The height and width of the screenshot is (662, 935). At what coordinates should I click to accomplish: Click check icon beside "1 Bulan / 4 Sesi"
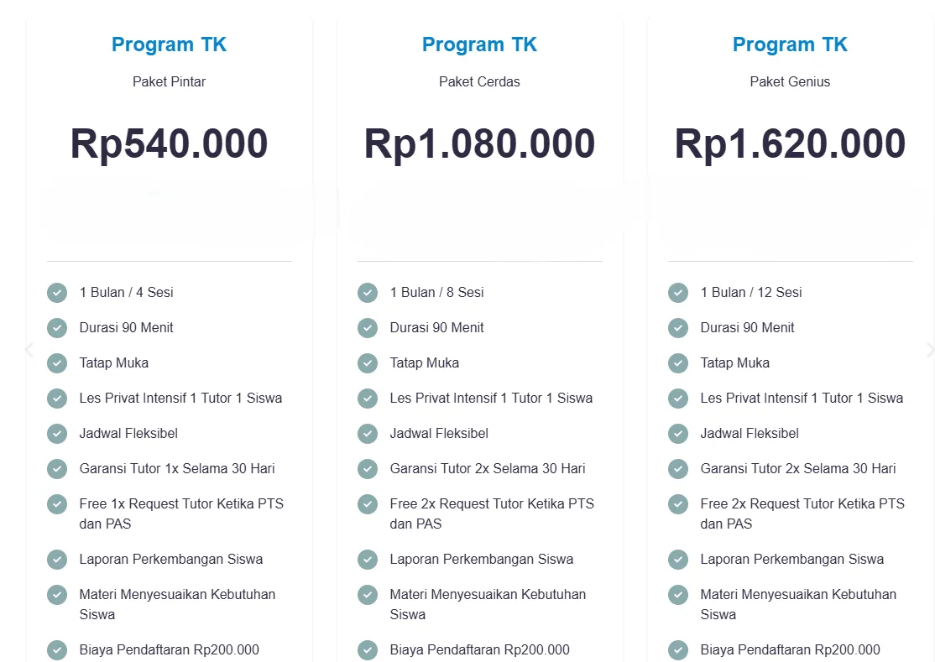pos(57,293)
